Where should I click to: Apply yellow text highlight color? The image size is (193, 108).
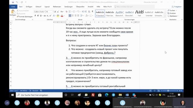(x=58, y=16)
